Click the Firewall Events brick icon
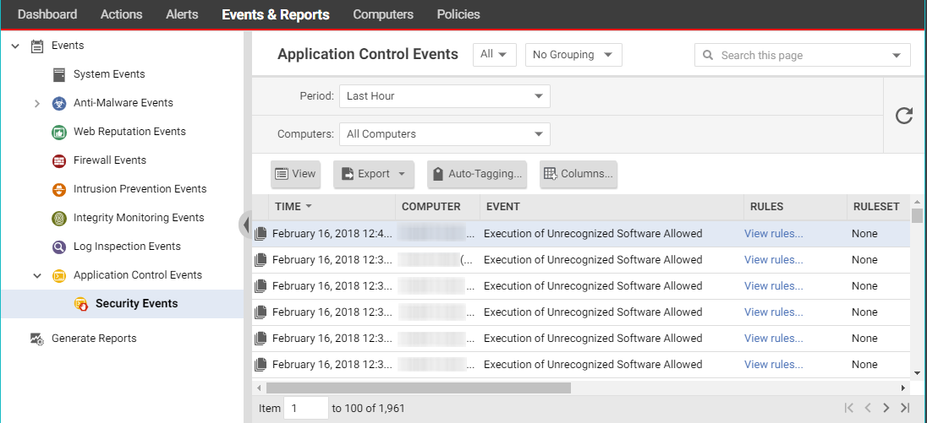The width and height of the screenshot is (927, 423). pos(59,160)
